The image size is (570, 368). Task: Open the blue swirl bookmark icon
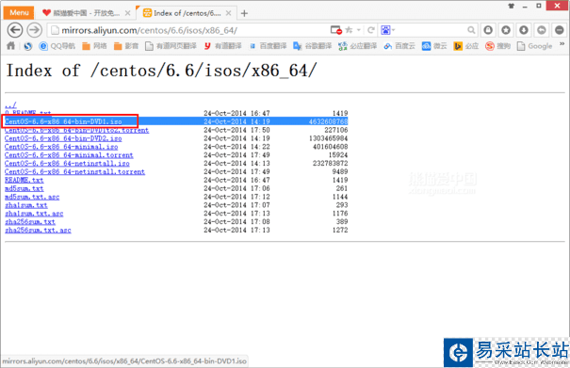[27, 46]
